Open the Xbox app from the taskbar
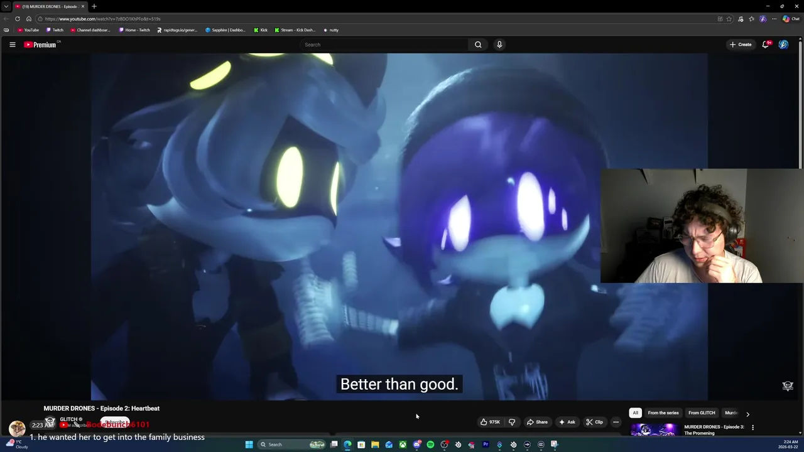The height and width of the screenshot is (452, 804). (403, 444)
